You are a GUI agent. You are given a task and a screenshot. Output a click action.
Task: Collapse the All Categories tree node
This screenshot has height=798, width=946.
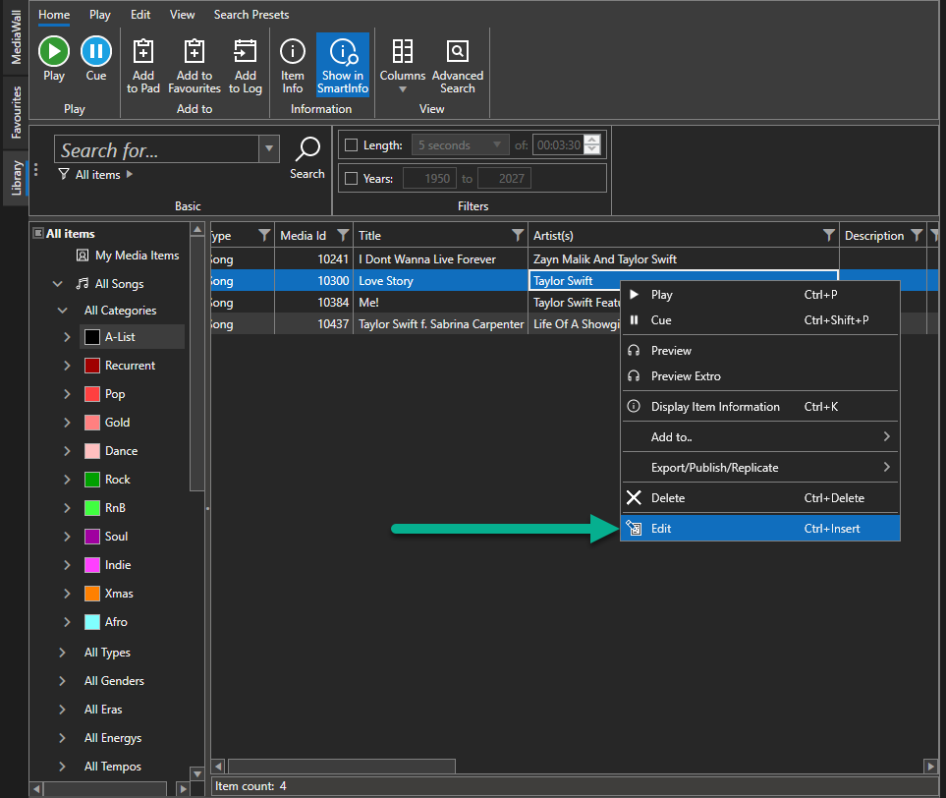[x=62, y=311]
